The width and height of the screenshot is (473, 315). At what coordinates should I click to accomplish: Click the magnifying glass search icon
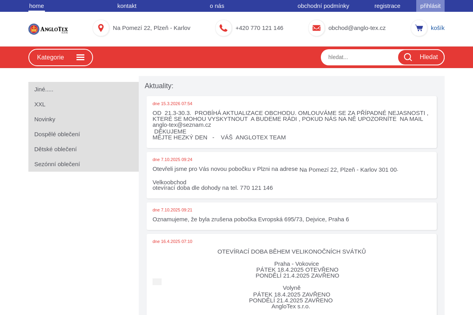pyautogui.click(x=408, y=57)
